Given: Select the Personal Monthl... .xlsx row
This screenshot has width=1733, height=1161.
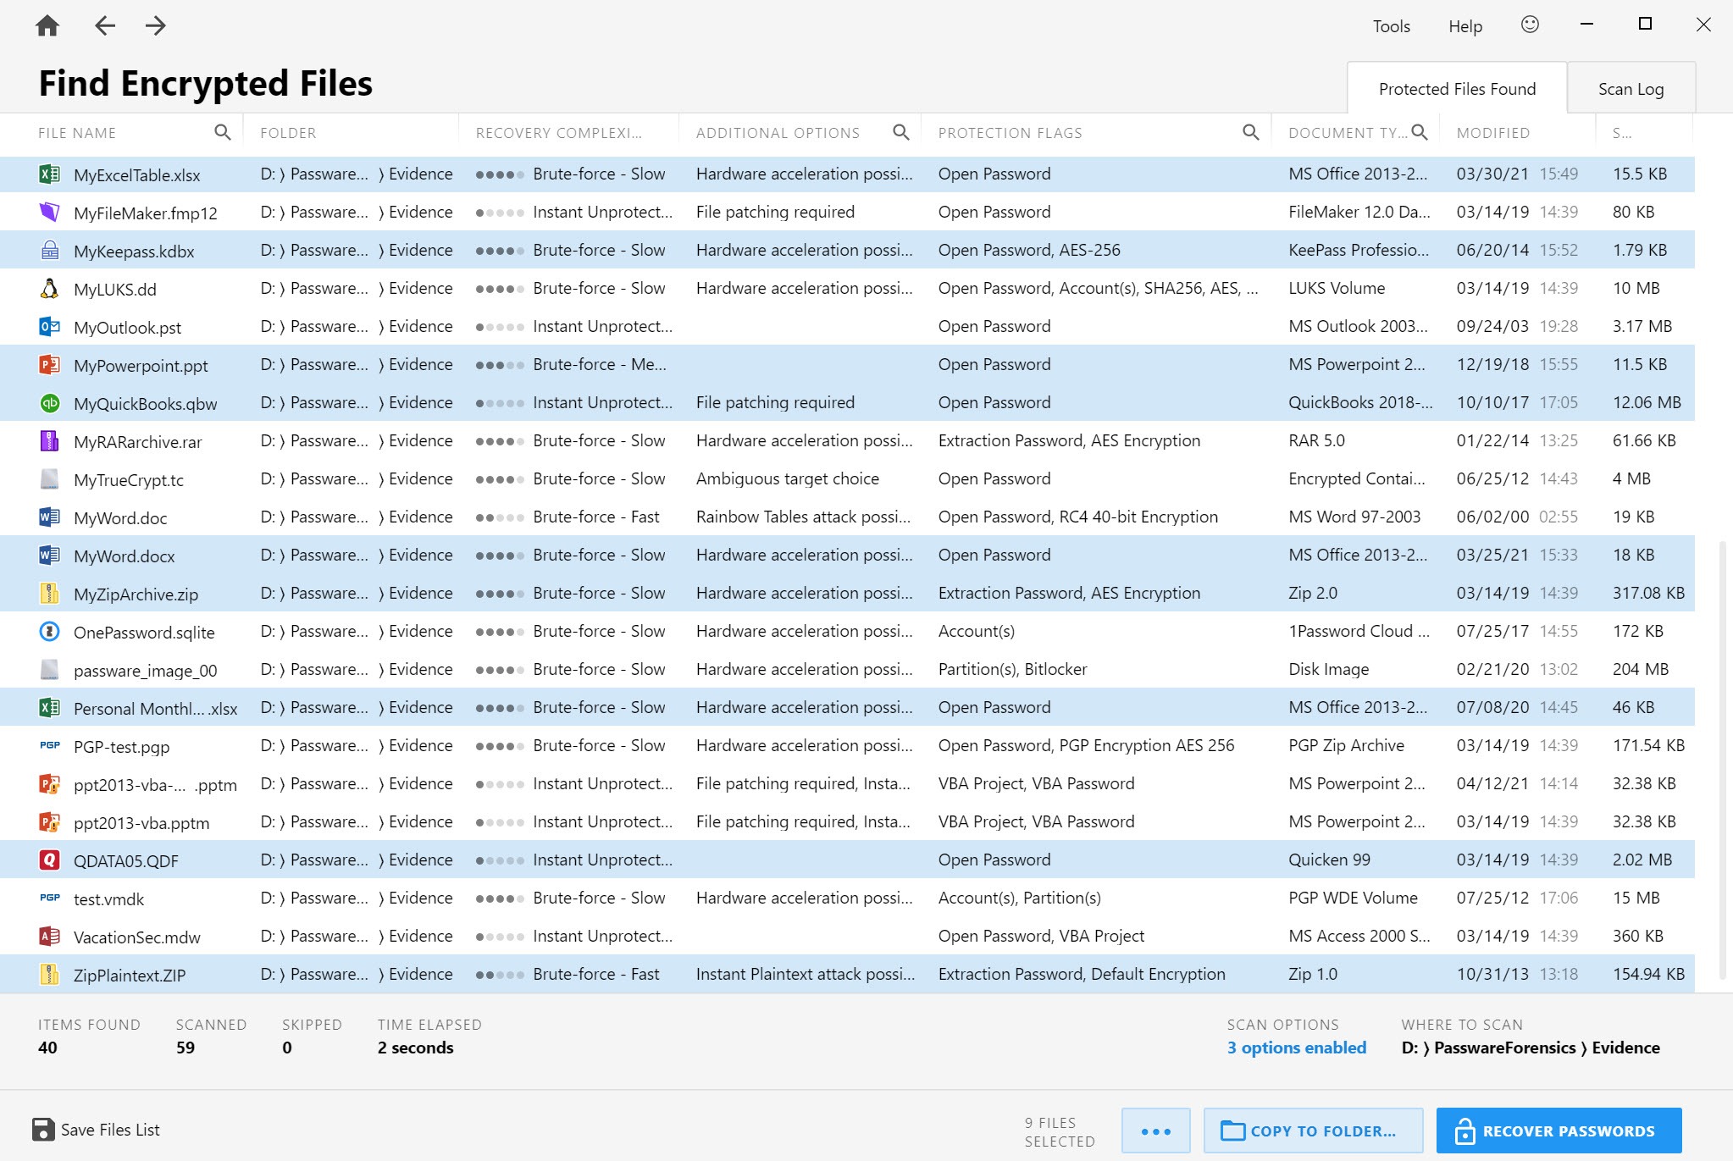Looking at the screenshot, I should click(x=847, y=708).
